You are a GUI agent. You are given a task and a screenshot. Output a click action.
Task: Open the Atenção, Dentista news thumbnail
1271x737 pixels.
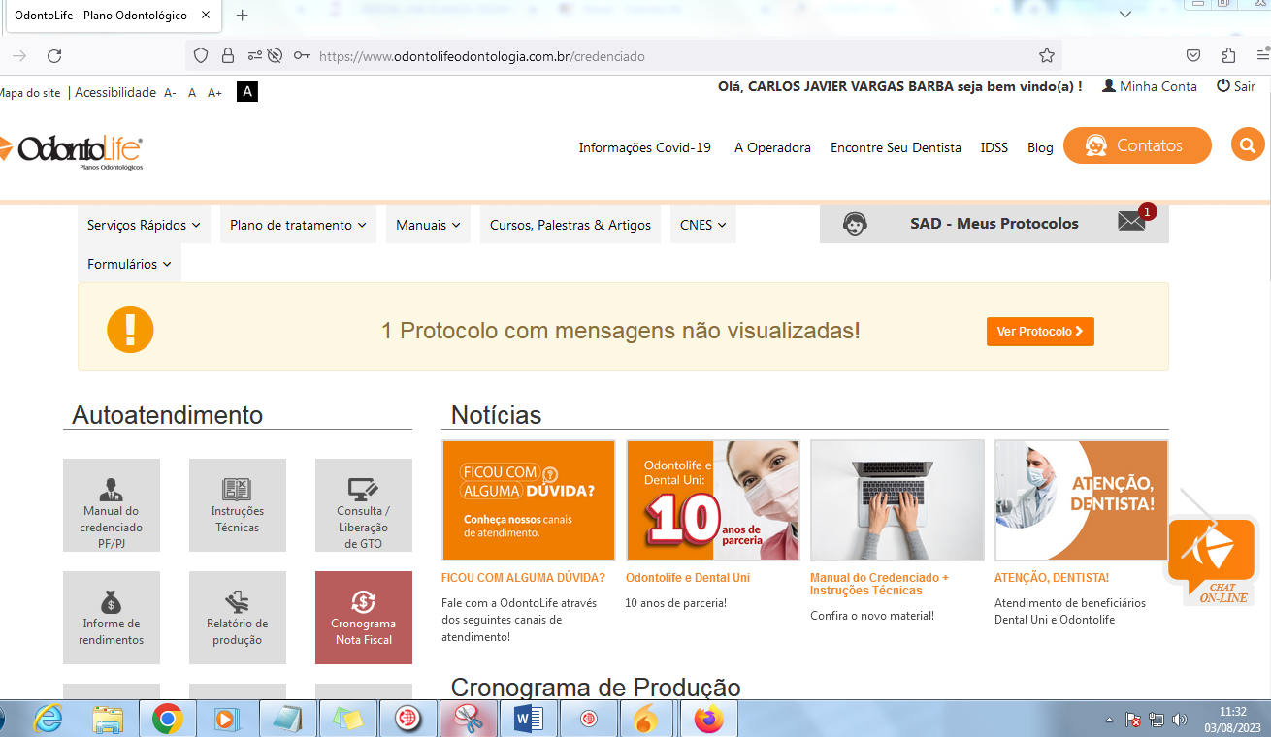[x=1082, y=500]
